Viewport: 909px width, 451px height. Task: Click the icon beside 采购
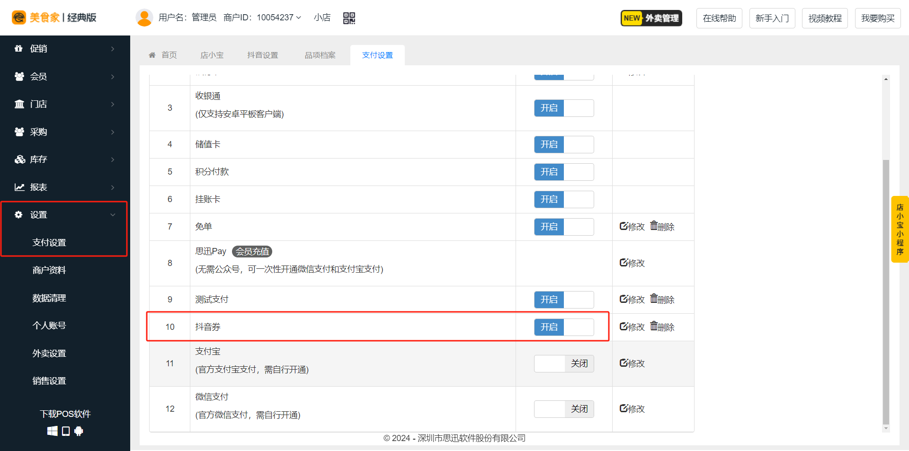(19, 132)
